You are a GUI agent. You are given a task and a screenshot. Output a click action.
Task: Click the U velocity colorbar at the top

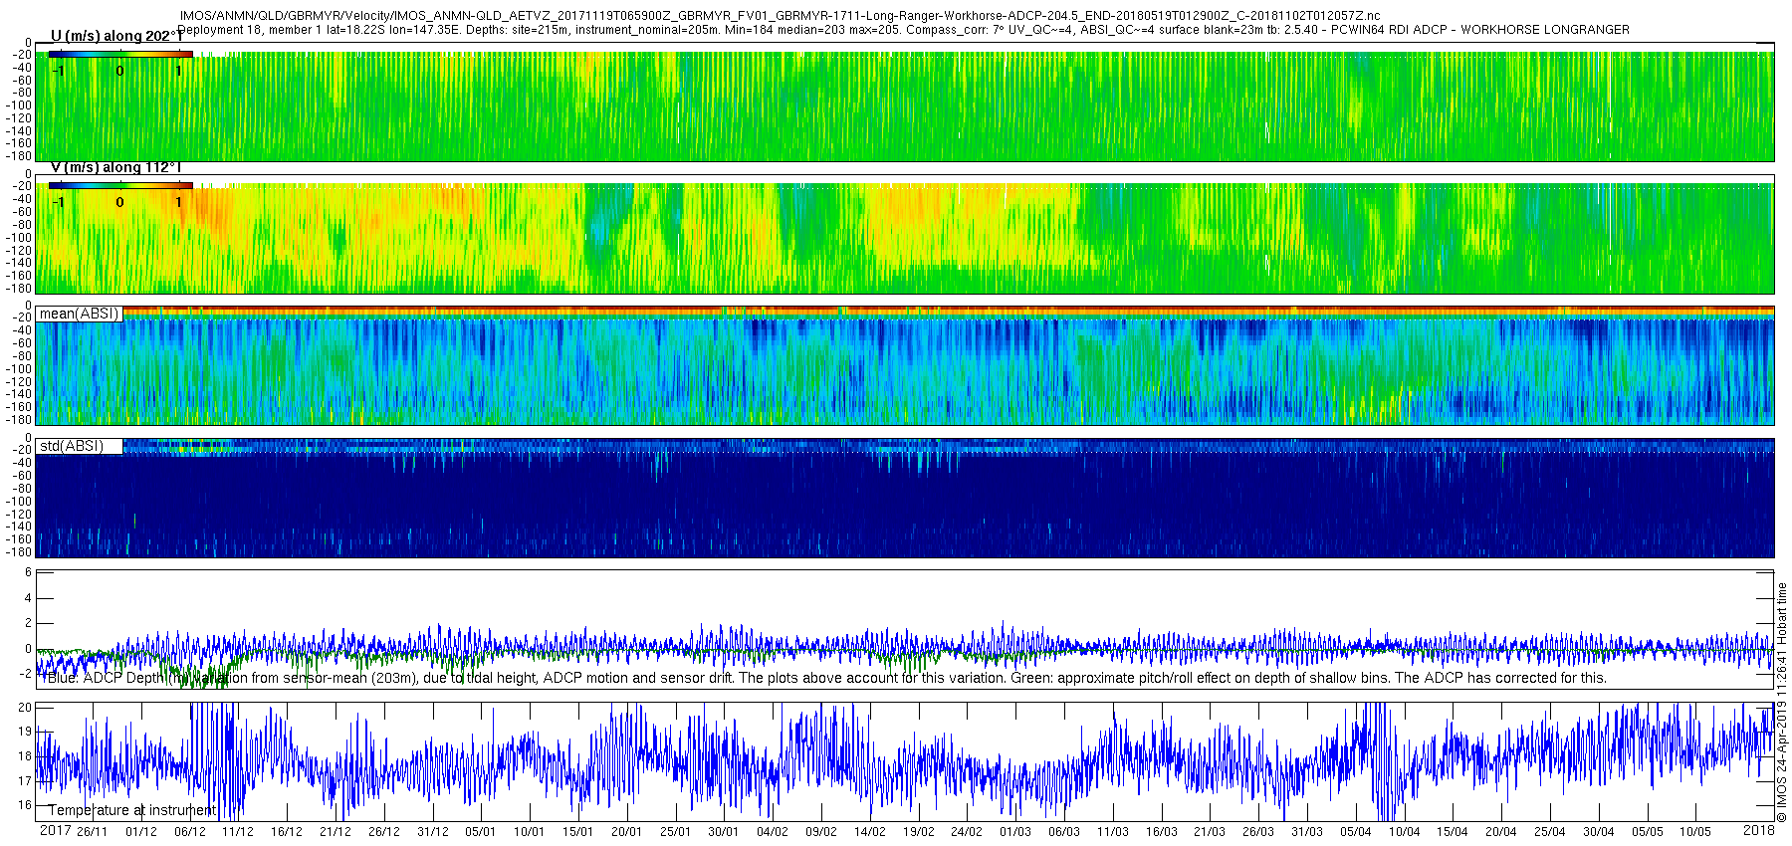point(120,55)
